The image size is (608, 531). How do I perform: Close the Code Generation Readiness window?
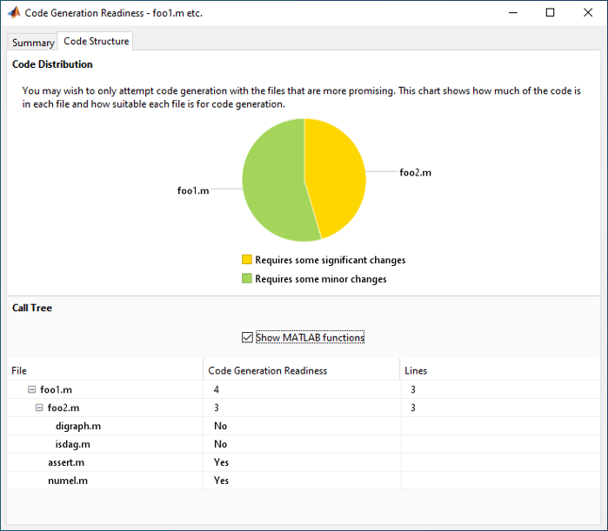(x=588, y=13)
